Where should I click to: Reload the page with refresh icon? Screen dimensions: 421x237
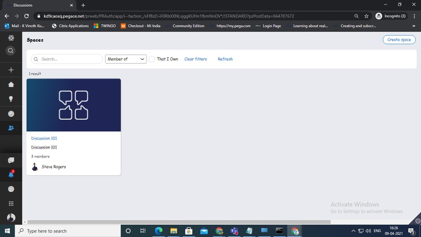(26, 16)
